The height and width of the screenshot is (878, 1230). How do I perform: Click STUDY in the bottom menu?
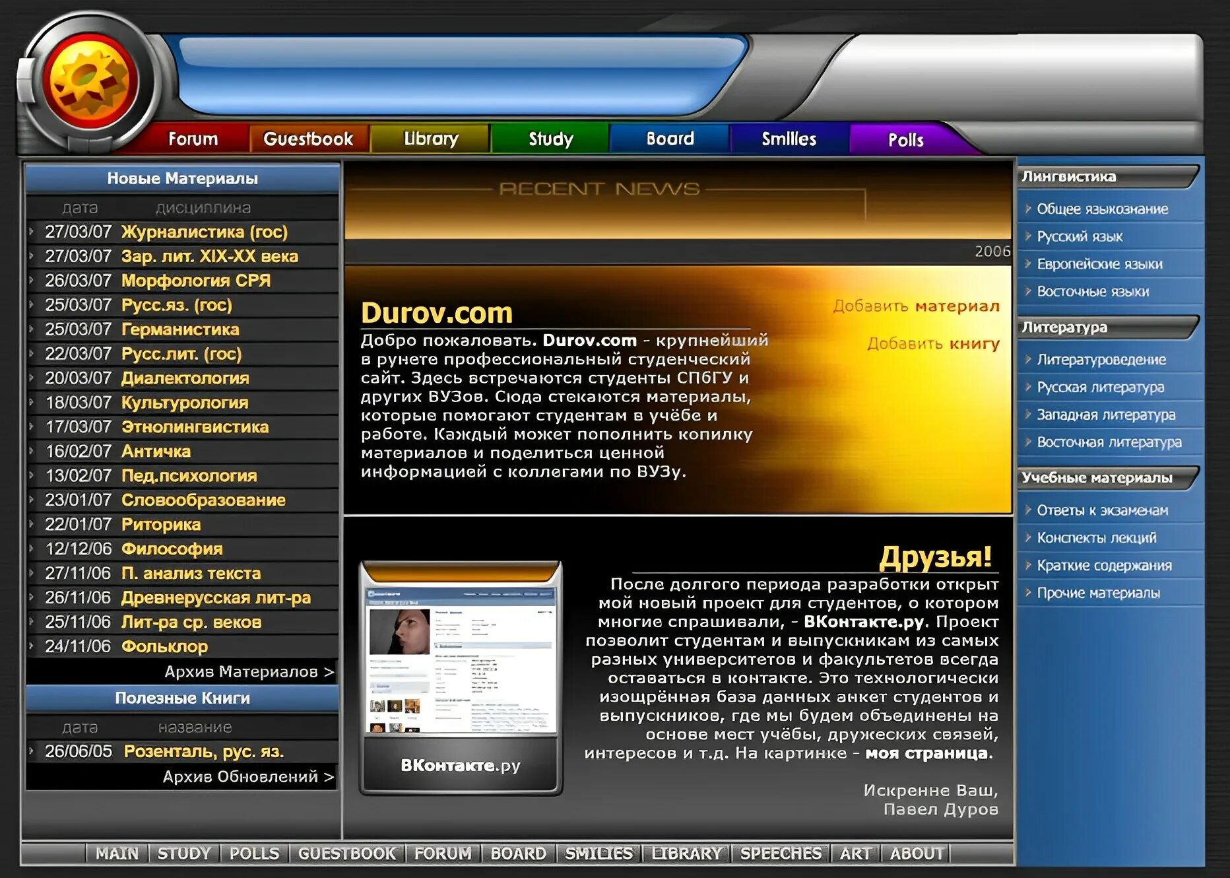183,854
